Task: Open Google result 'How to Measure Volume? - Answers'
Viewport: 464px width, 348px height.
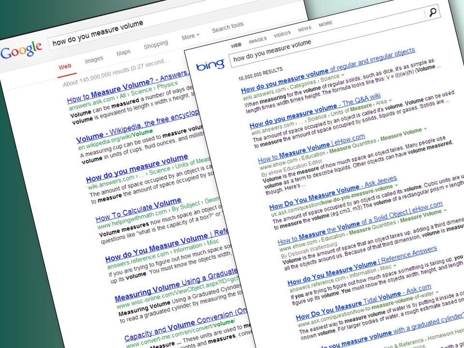Action: coord(128,87)
